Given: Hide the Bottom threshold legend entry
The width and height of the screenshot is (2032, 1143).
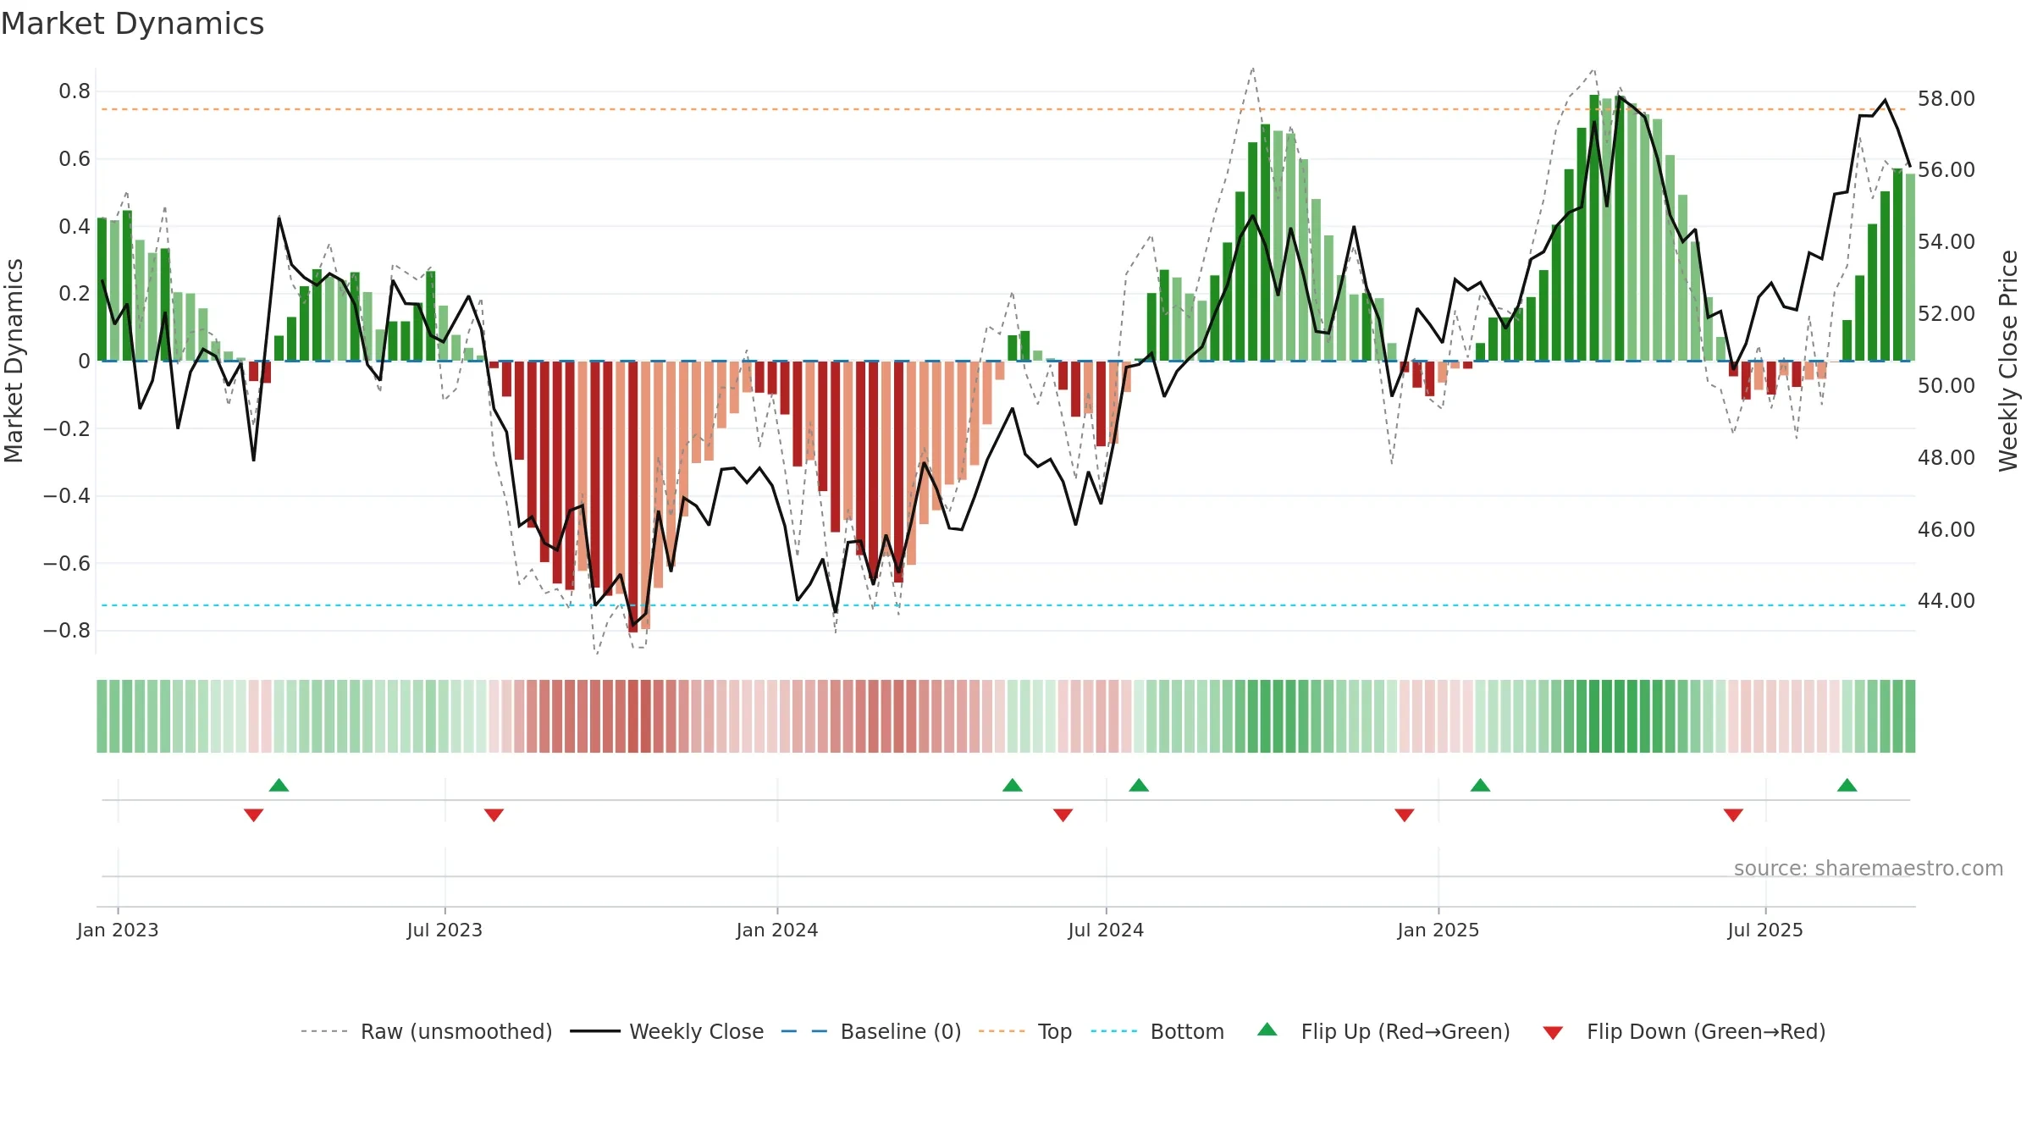Looking at the screenshot, I should pos(1157,1032).
